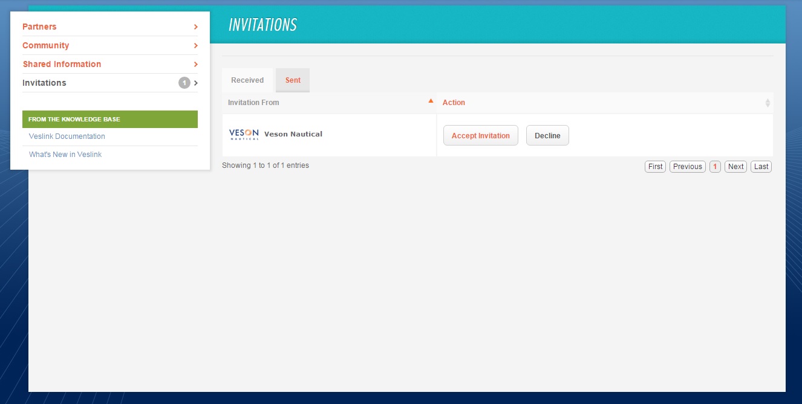The height and width of the screenshot is (404, 802).
Task: Open the Shared Information section
Action: [61, 64]
